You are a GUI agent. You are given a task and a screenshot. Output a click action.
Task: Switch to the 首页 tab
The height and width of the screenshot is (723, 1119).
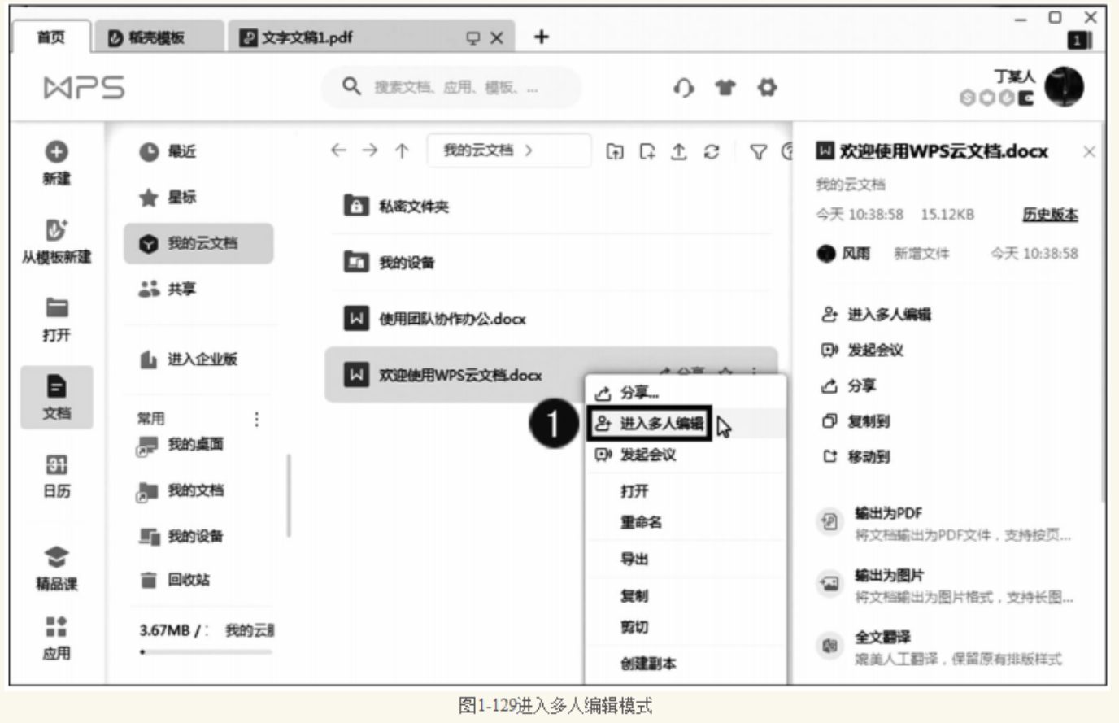[x=50, y=37]
